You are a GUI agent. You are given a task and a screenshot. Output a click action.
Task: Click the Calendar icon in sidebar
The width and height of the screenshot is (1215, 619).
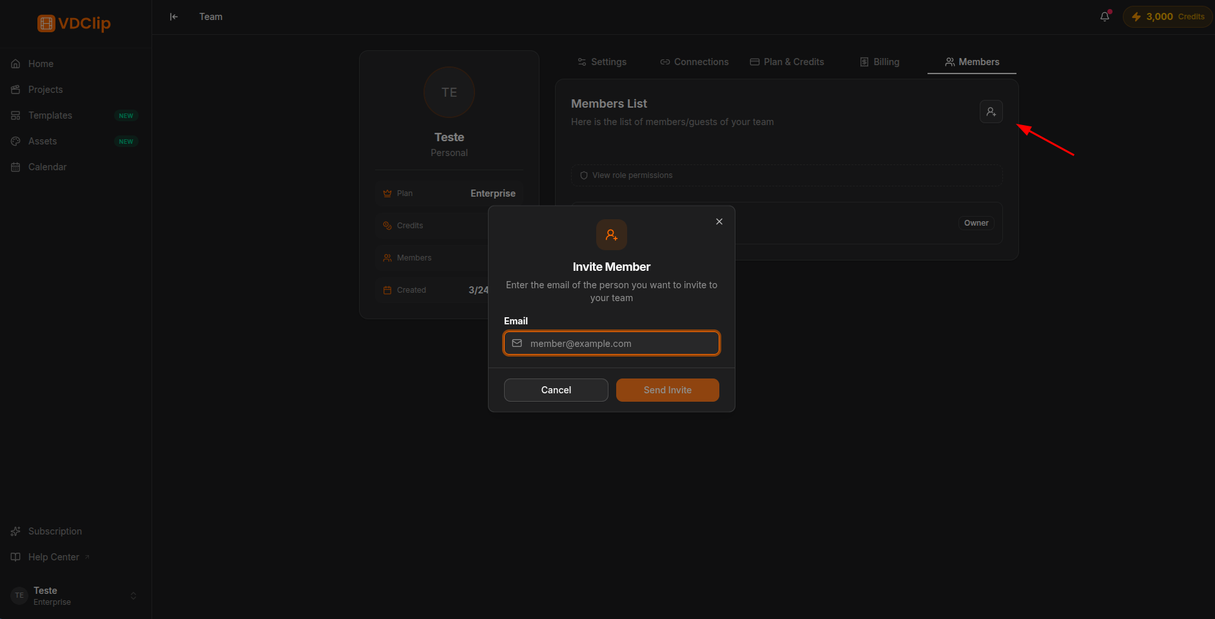point(15,167)
